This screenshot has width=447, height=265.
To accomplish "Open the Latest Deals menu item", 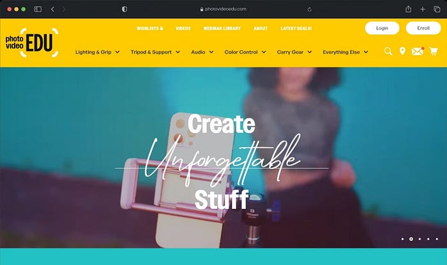I will coord(296,29).
